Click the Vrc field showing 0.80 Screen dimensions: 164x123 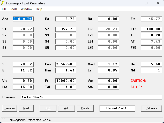(23, 81)
